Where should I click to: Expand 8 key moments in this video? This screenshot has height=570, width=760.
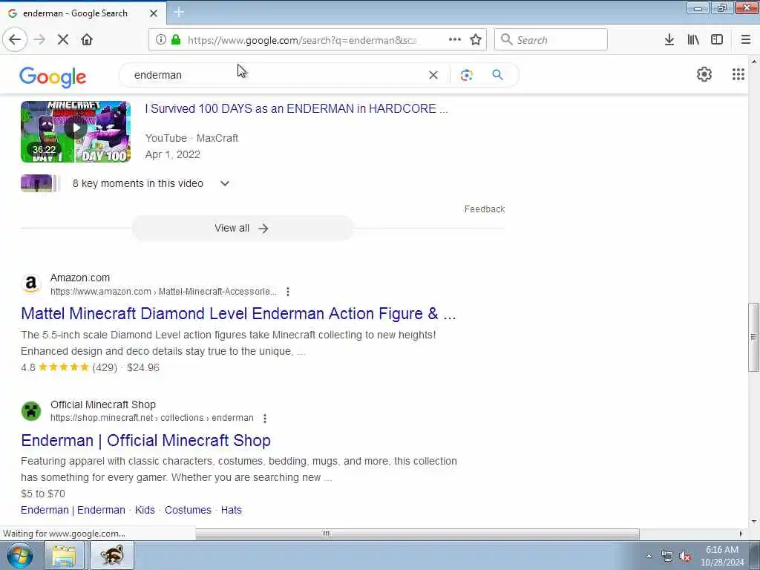[x=224, y=184]
